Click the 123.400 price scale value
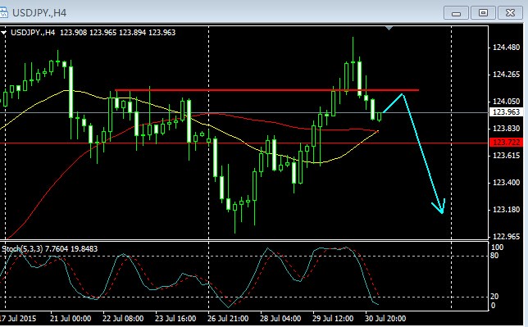 coord(506,182)
